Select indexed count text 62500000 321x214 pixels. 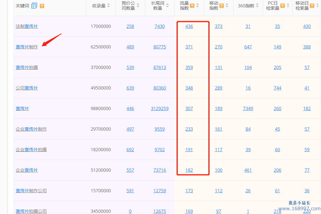[101, 47]
